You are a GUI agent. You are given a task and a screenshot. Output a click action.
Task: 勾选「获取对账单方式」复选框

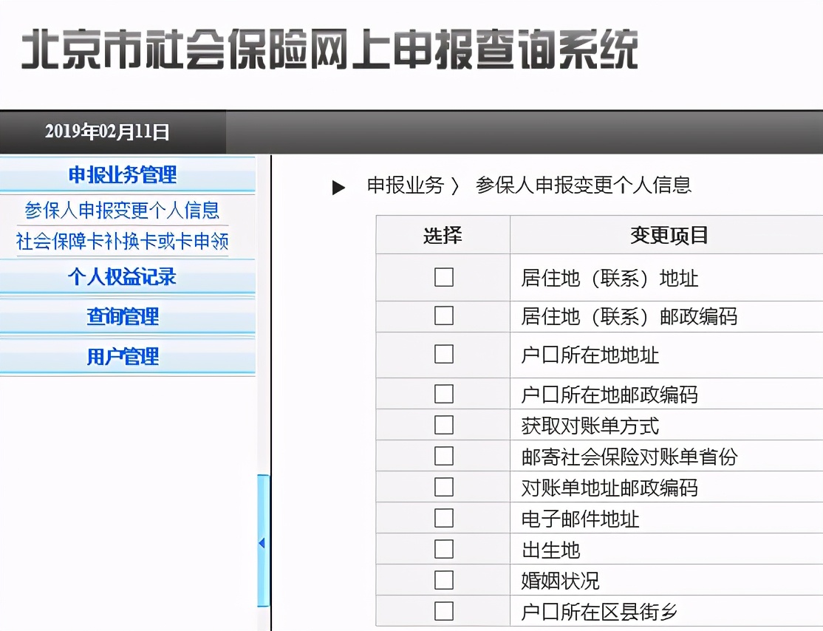coord(443,425)
